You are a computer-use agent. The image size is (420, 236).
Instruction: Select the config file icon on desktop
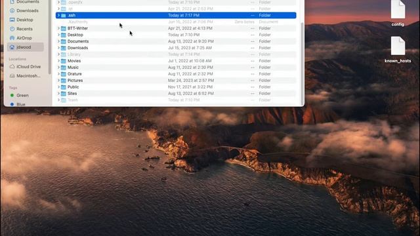pos(398,10)
